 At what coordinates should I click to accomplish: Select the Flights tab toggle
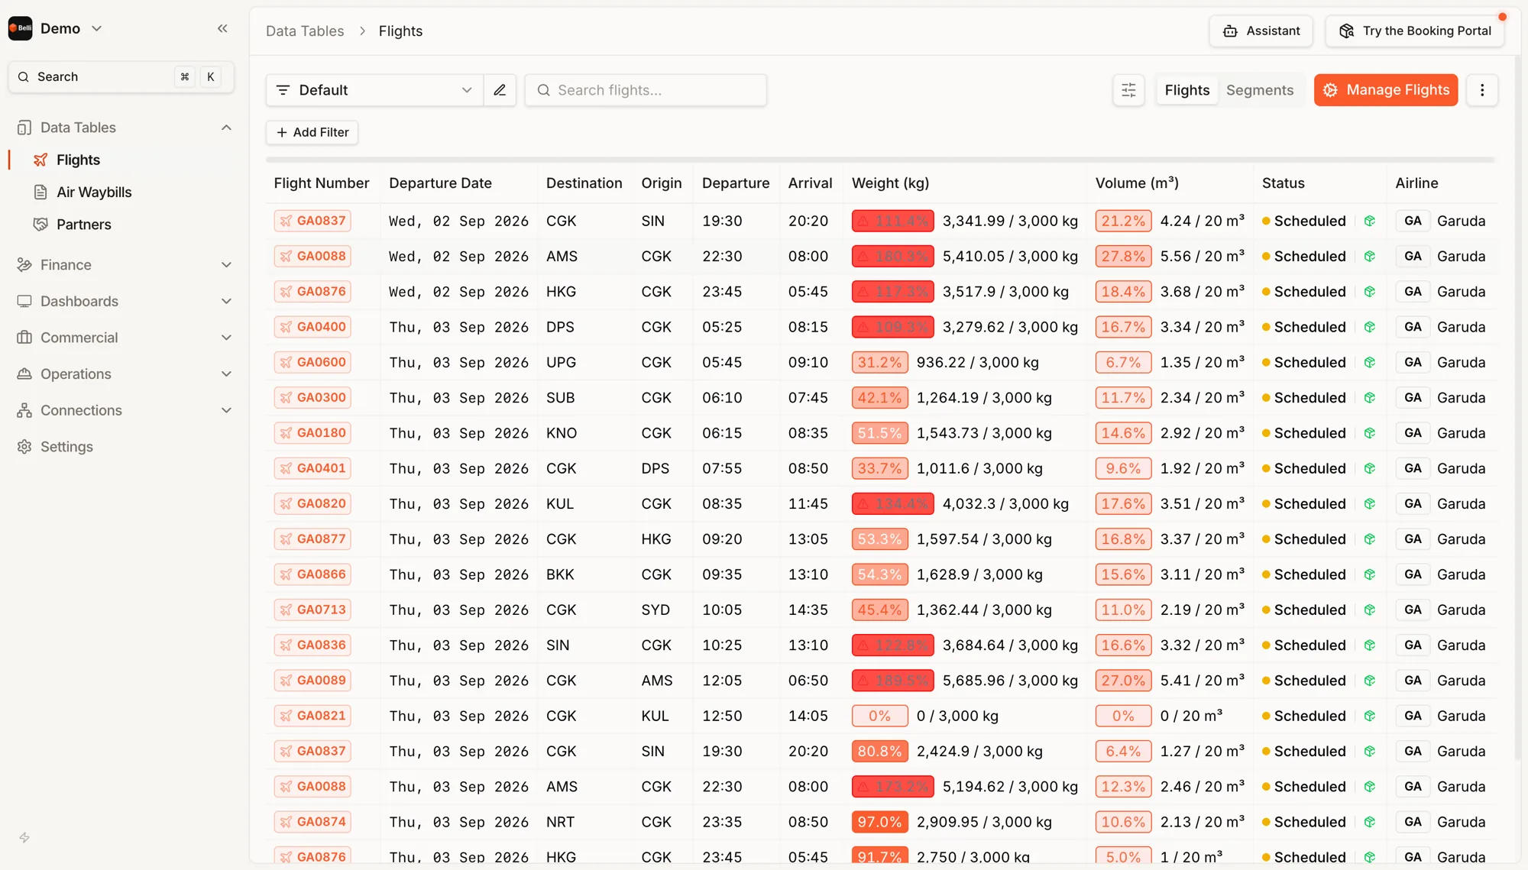point(1187,90)
